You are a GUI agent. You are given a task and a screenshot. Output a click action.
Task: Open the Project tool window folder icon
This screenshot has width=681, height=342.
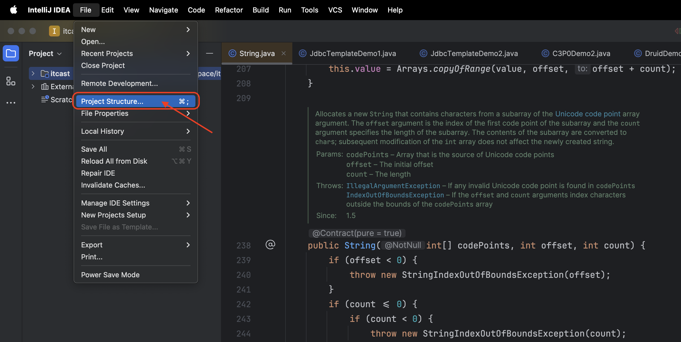tap(11, 53)
